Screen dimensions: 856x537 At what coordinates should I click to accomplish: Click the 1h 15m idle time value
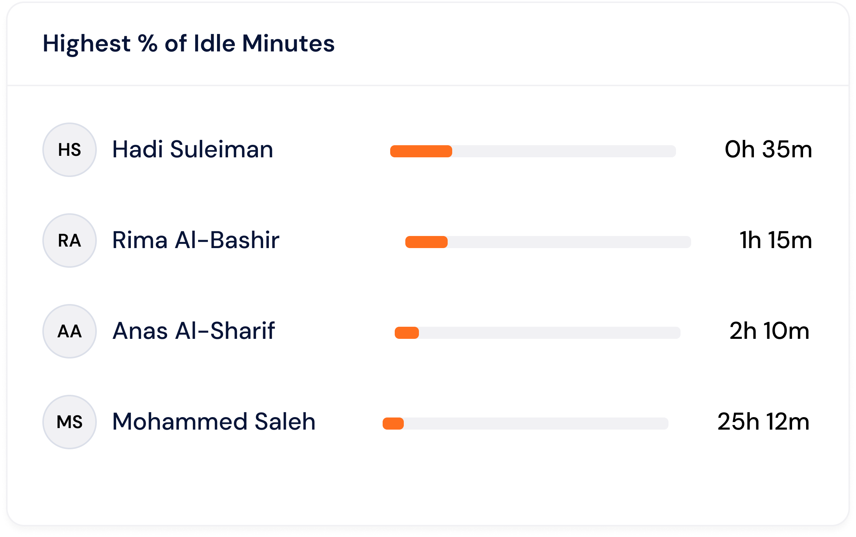point(775,240)
